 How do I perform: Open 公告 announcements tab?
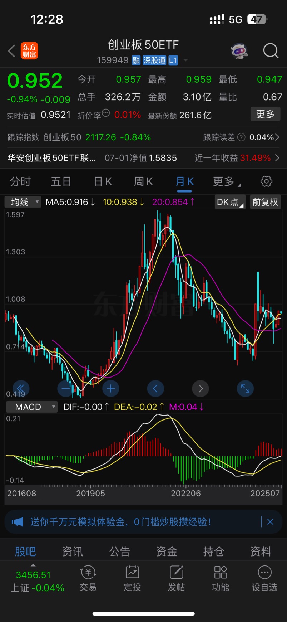pos(120,551)
